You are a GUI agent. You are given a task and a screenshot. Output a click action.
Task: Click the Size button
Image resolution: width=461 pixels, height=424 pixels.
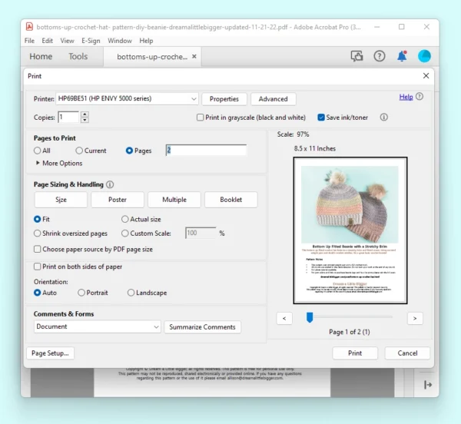click(x=61, y=200)
